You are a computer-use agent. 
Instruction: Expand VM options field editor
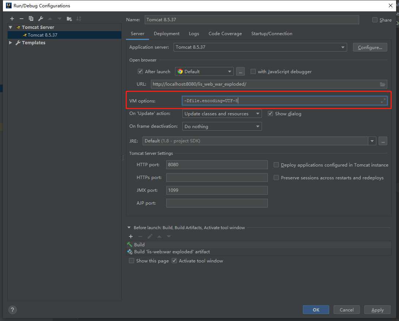383,101
